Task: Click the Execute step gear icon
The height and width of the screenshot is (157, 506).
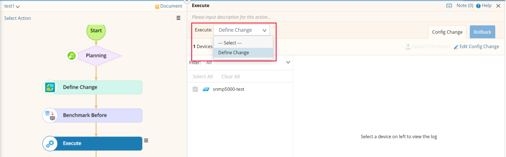Action: tap(50, 144)
